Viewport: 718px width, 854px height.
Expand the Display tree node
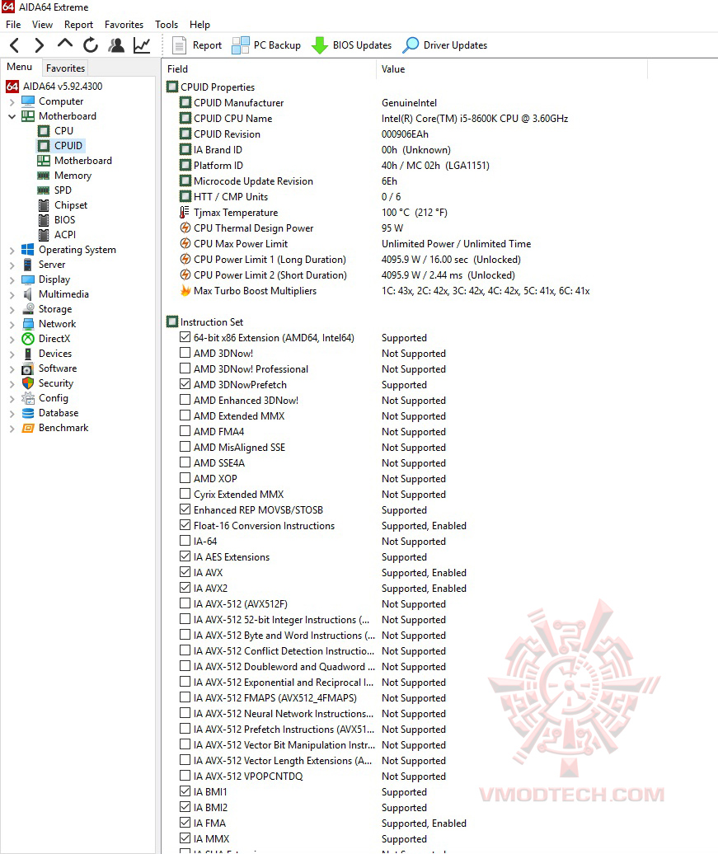(12, 280)
